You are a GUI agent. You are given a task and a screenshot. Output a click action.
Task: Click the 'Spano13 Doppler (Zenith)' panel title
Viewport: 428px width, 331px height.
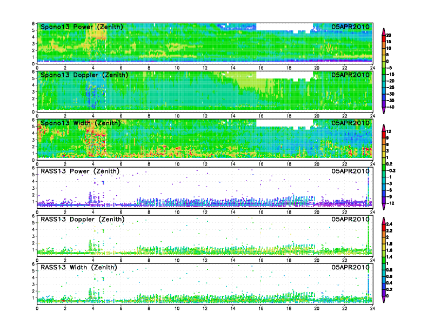[84, 75]
